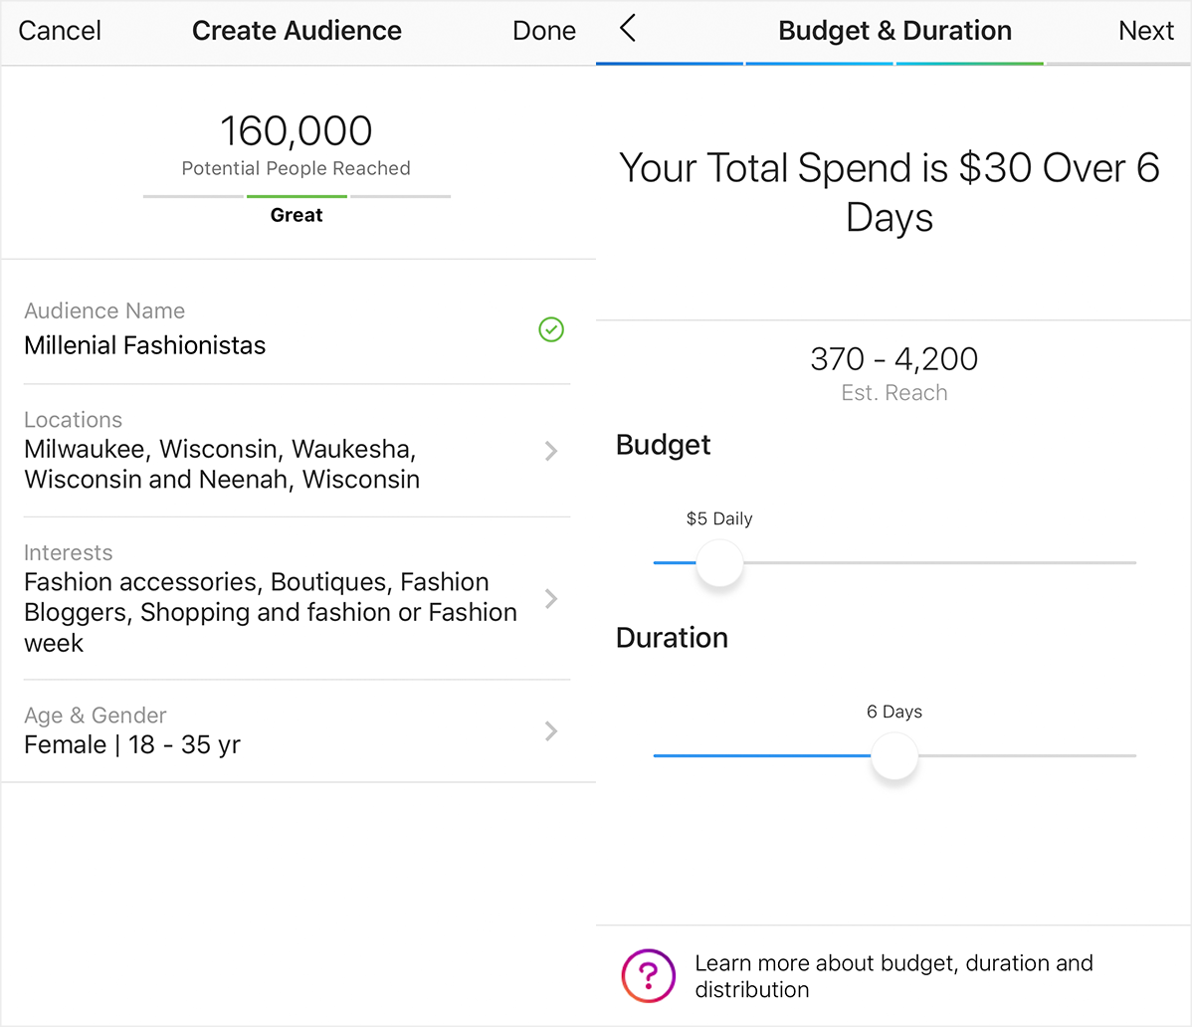
Task: Click the Great audience size indicator bar
Action: 297,196
